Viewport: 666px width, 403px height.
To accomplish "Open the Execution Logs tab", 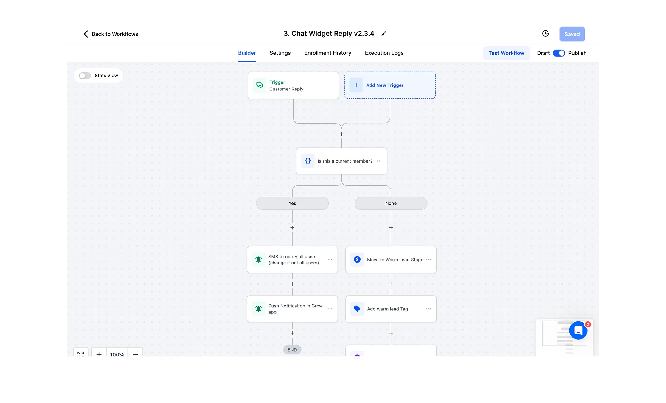I will click(384, 53).
